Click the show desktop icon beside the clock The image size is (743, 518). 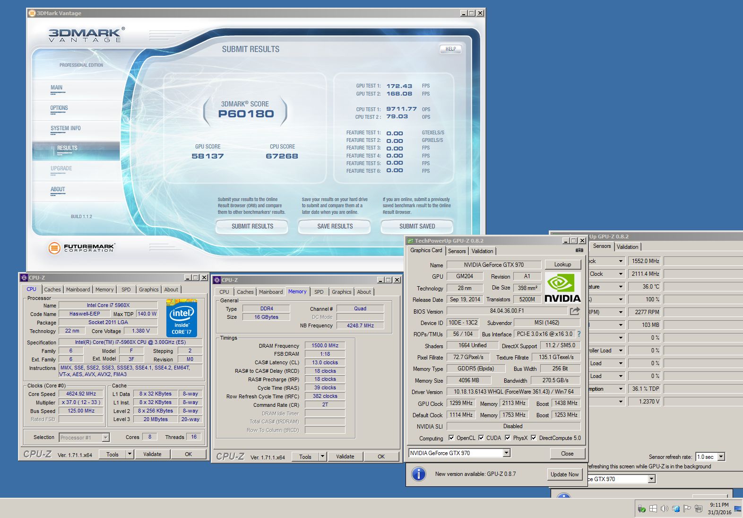(x=738, y=509)
